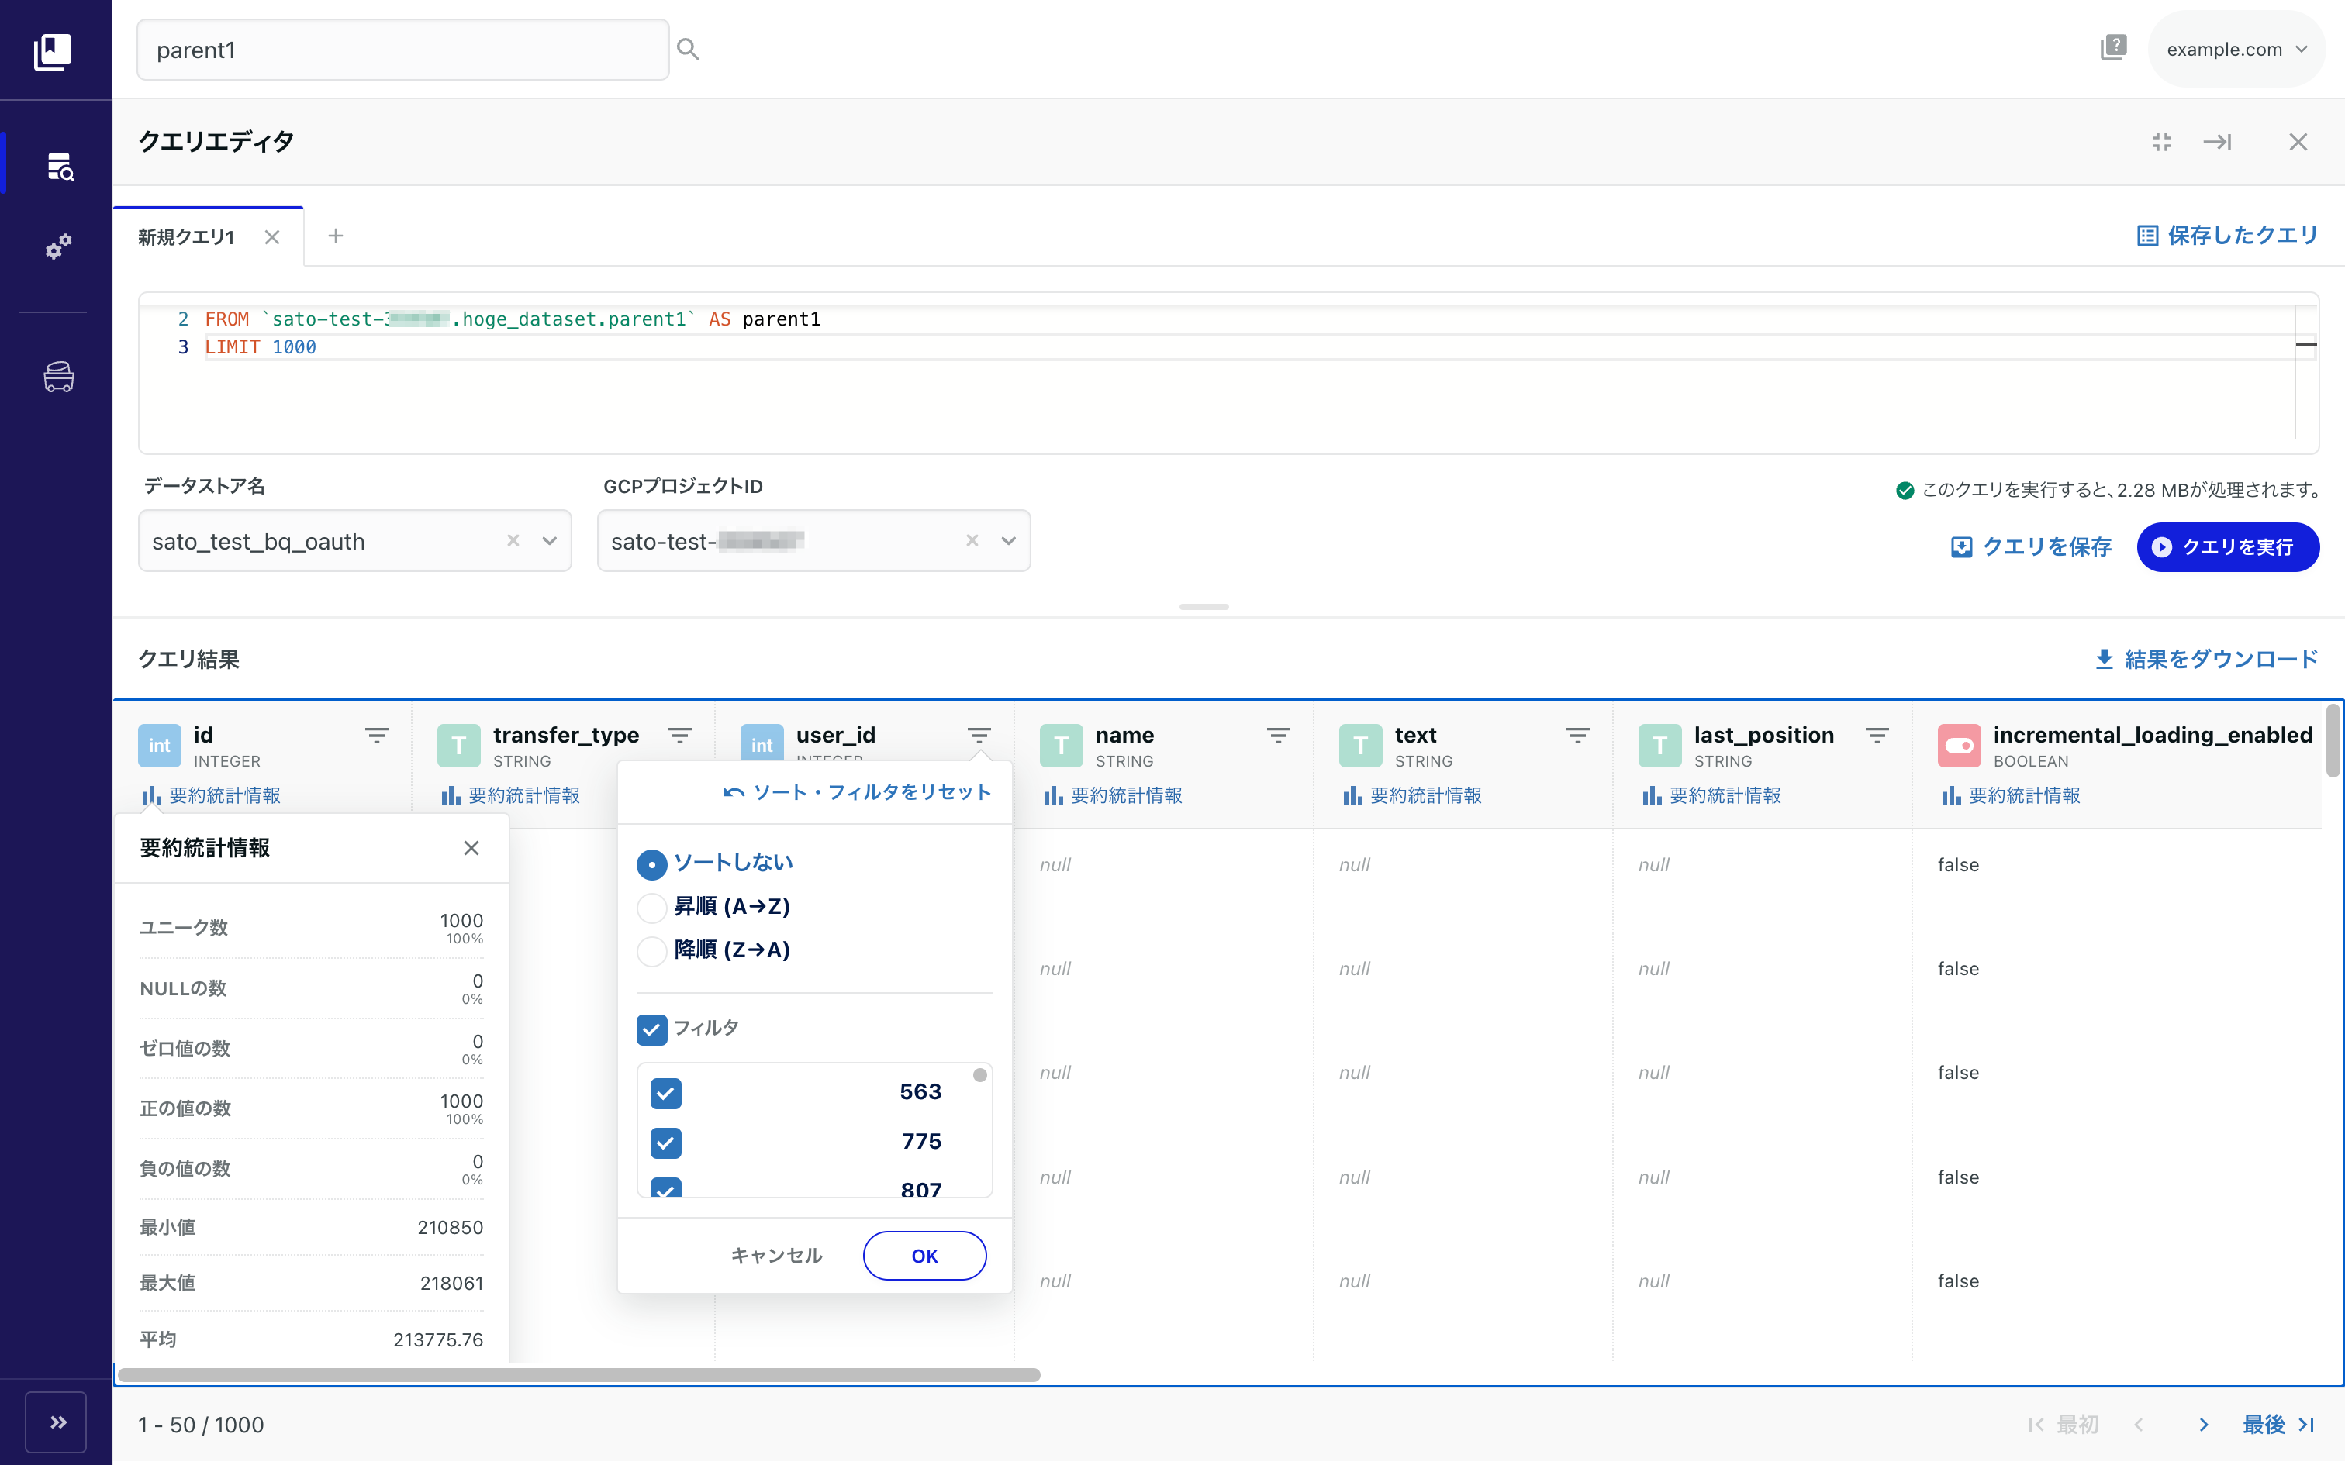Click the search magnifier icon
2345x1465 pixels.
tap(688, 50)
